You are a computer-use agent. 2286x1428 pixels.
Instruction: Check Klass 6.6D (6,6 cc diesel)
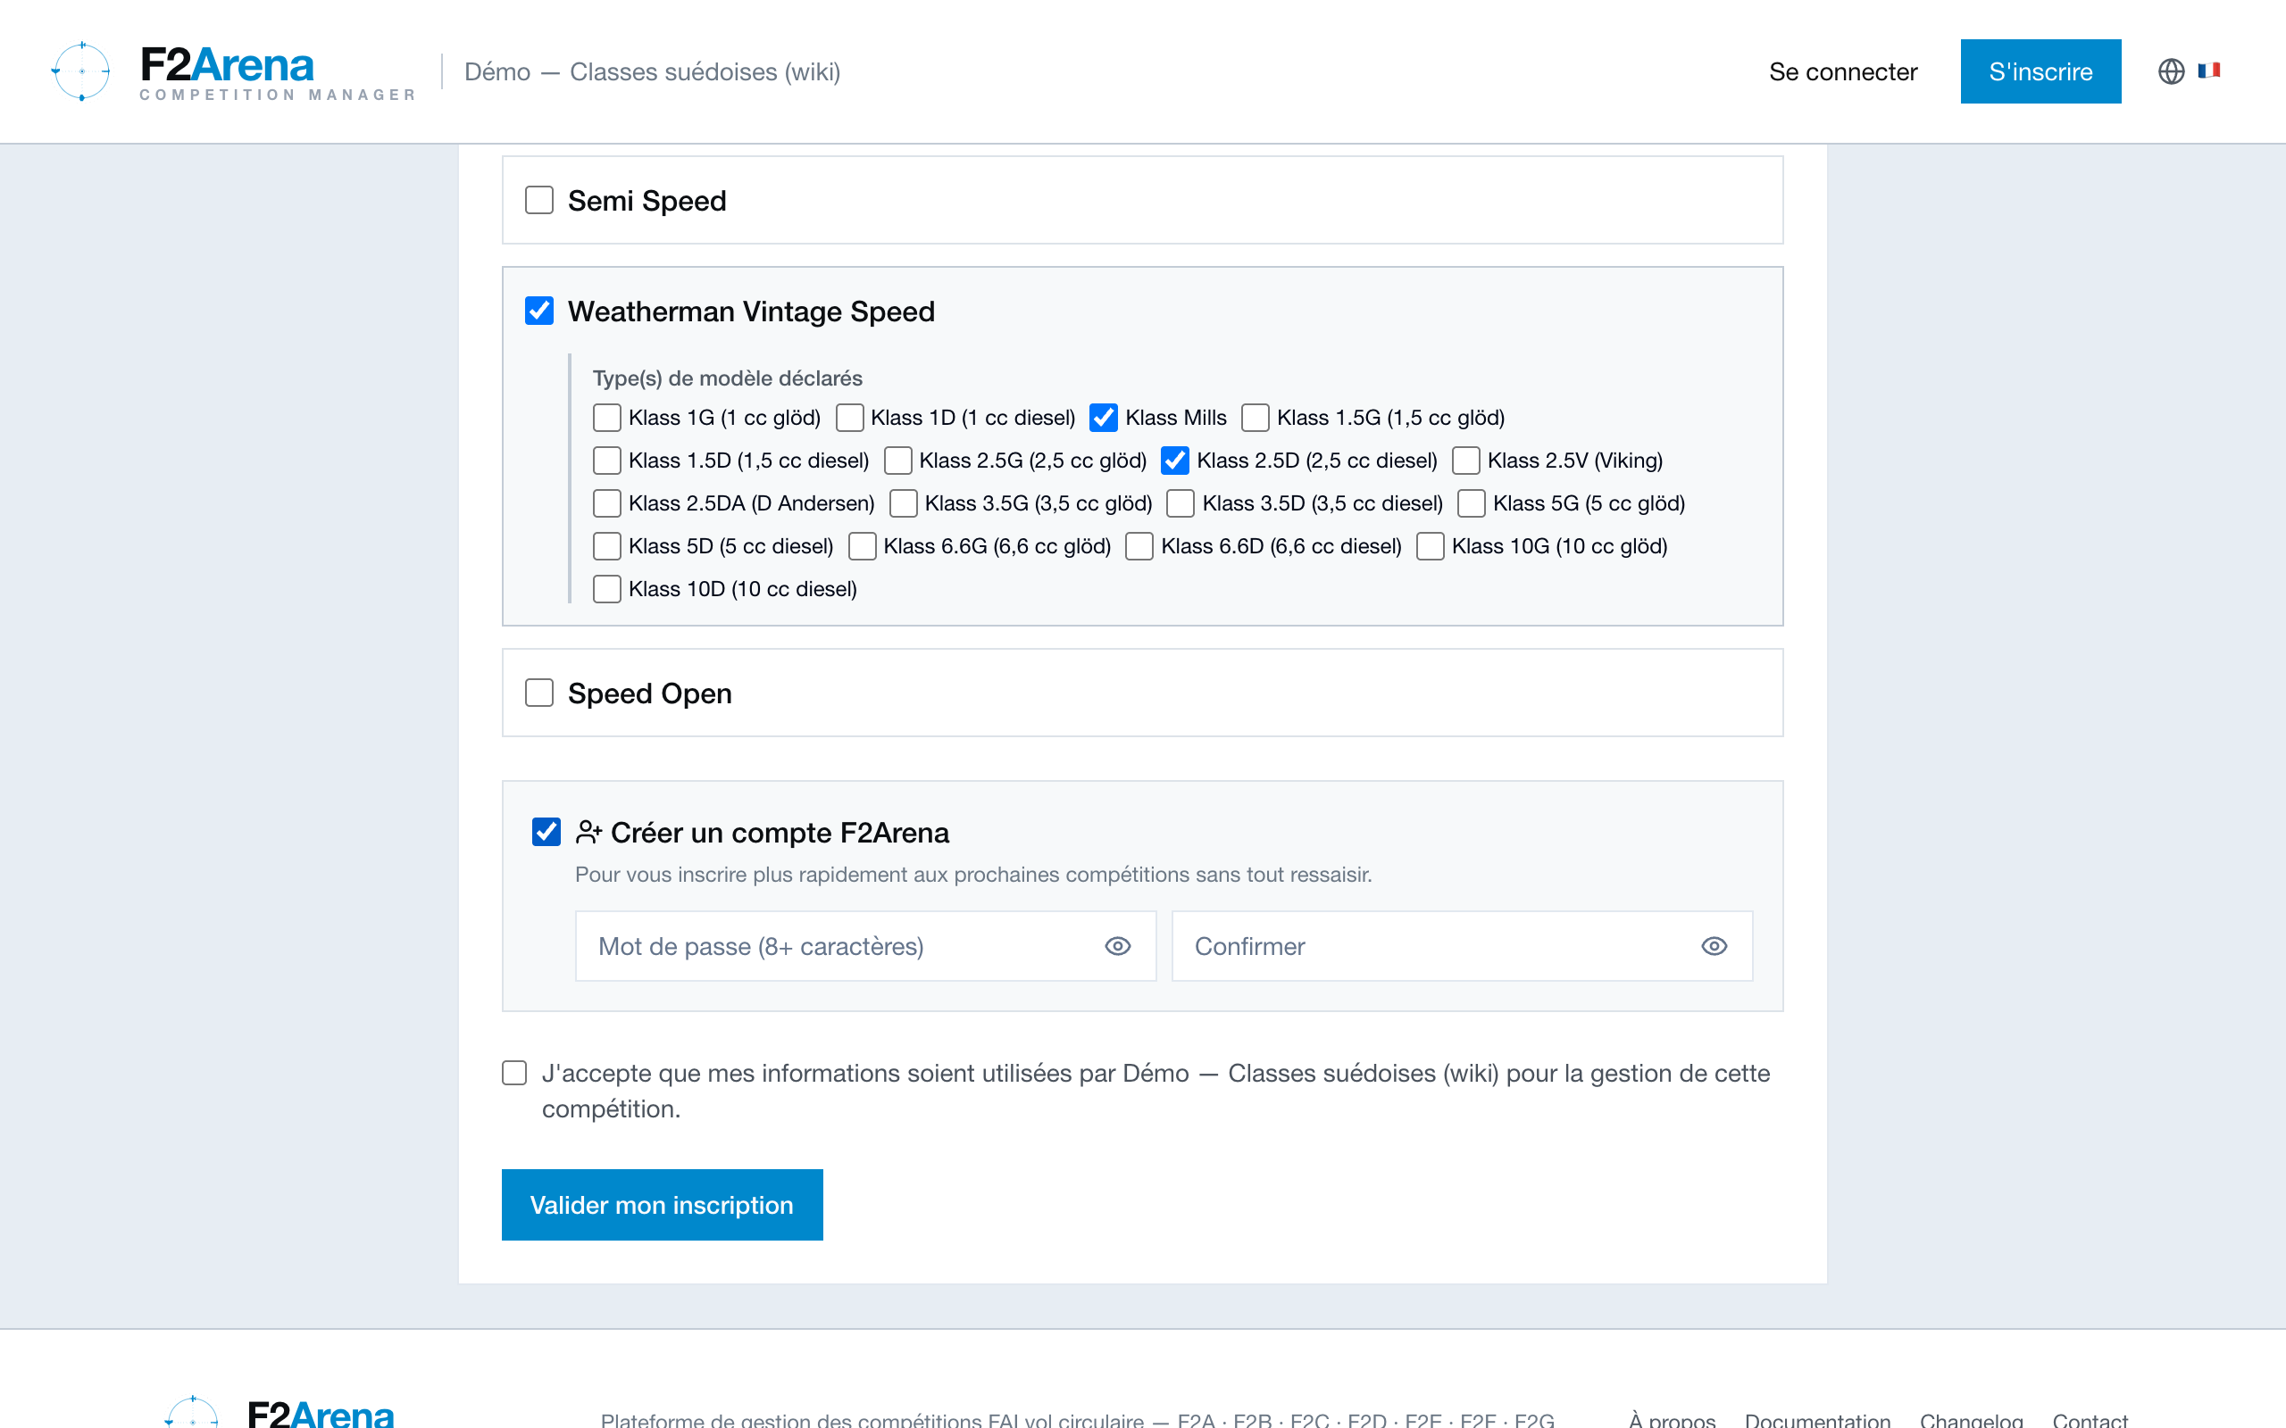(x=1139, y=546)
